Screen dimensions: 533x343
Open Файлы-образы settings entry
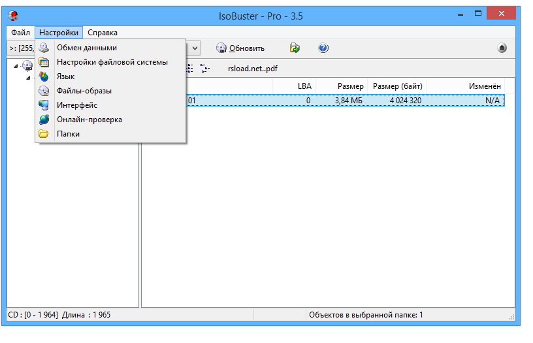[x=110, y=91]
